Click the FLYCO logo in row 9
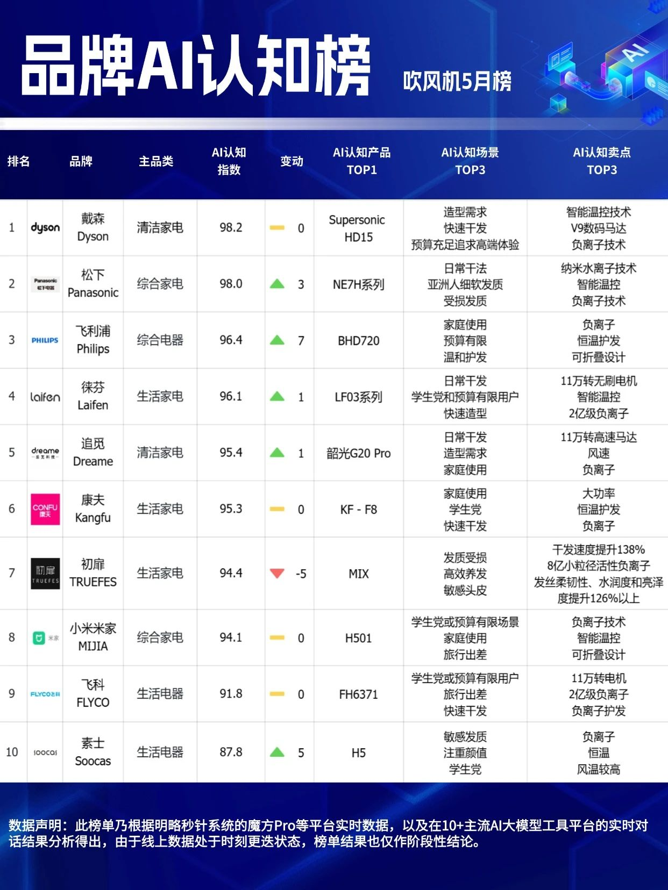 click(45, 694)
